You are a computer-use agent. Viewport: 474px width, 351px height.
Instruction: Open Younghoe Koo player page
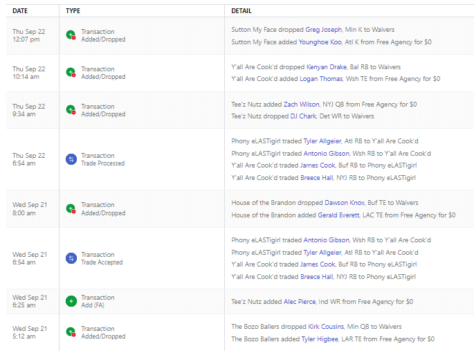(x=320, y=42)
